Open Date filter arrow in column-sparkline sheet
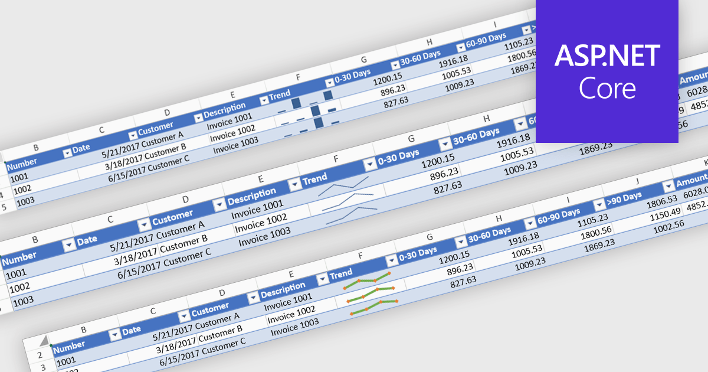The width and height of the screenshot is (708, 372). pos(133,135)
